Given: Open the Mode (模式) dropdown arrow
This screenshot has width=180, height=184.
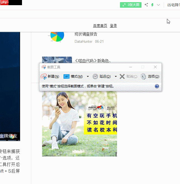Looking at the screenshot, I should click(88, 76).
